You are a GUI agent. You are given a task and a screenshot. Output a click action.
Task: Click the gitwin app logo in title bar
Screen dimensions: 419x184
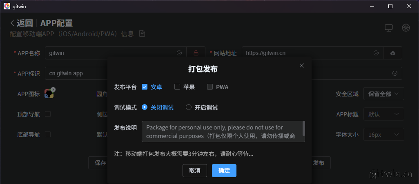click(x=7, y=6)
